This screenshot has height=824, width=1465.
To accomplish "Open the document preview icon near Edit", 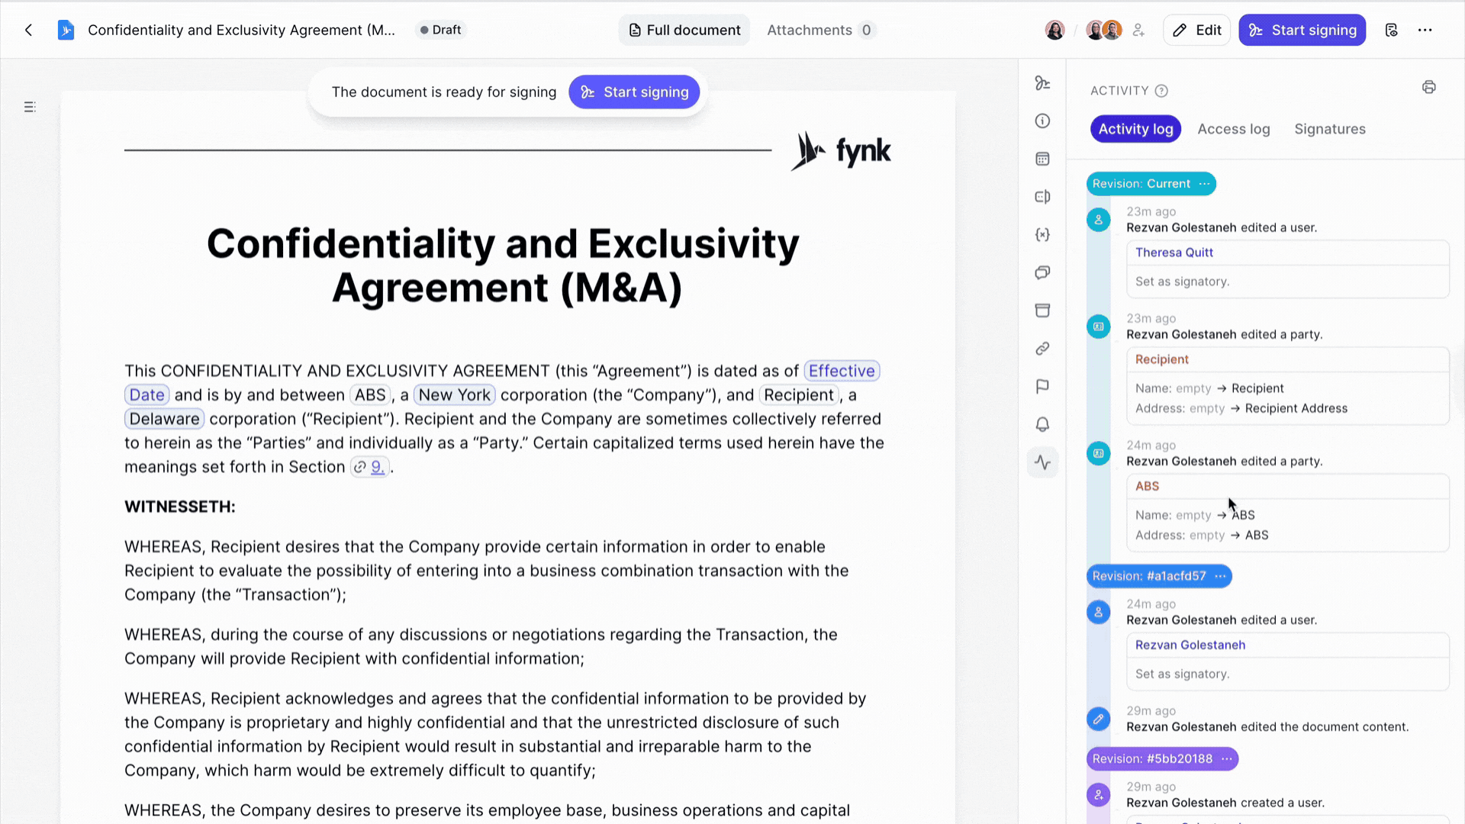I will 1392,30.
